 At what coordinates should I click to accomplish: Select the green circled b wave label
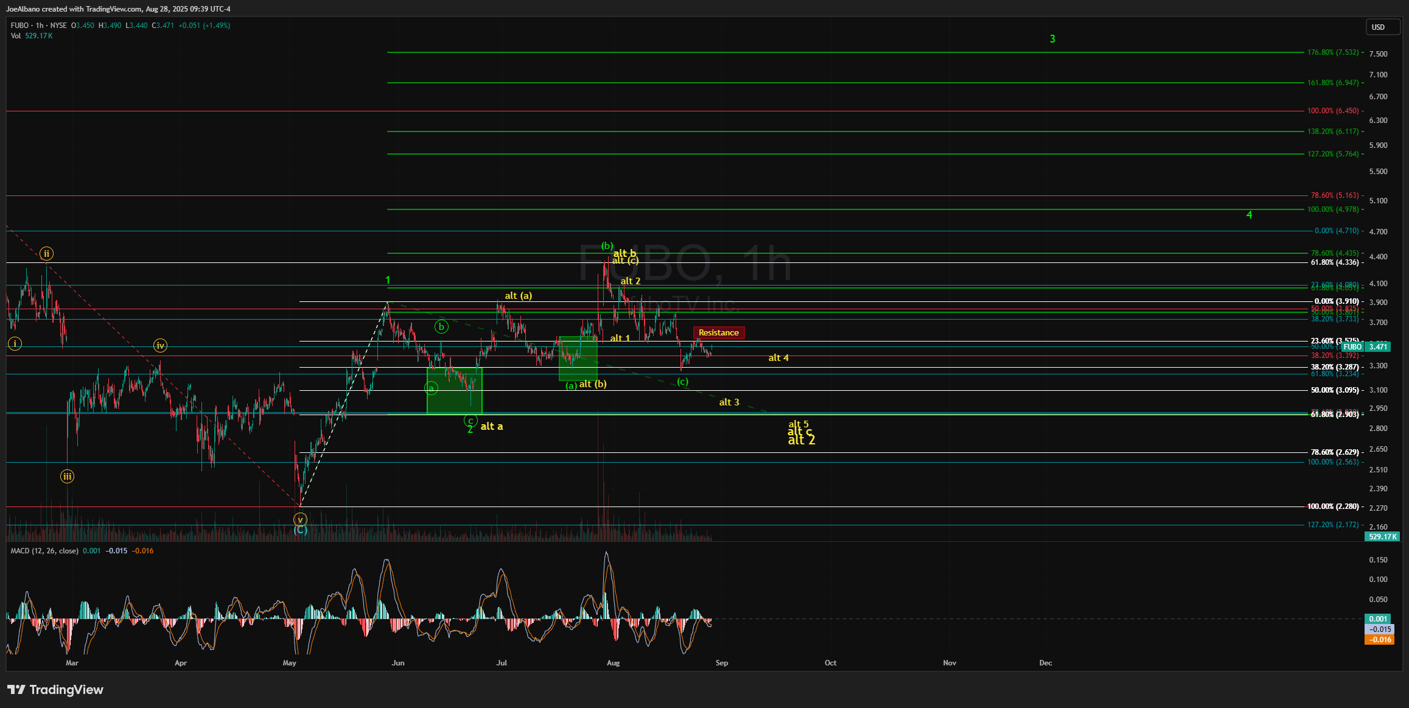[x=441, y=327]
